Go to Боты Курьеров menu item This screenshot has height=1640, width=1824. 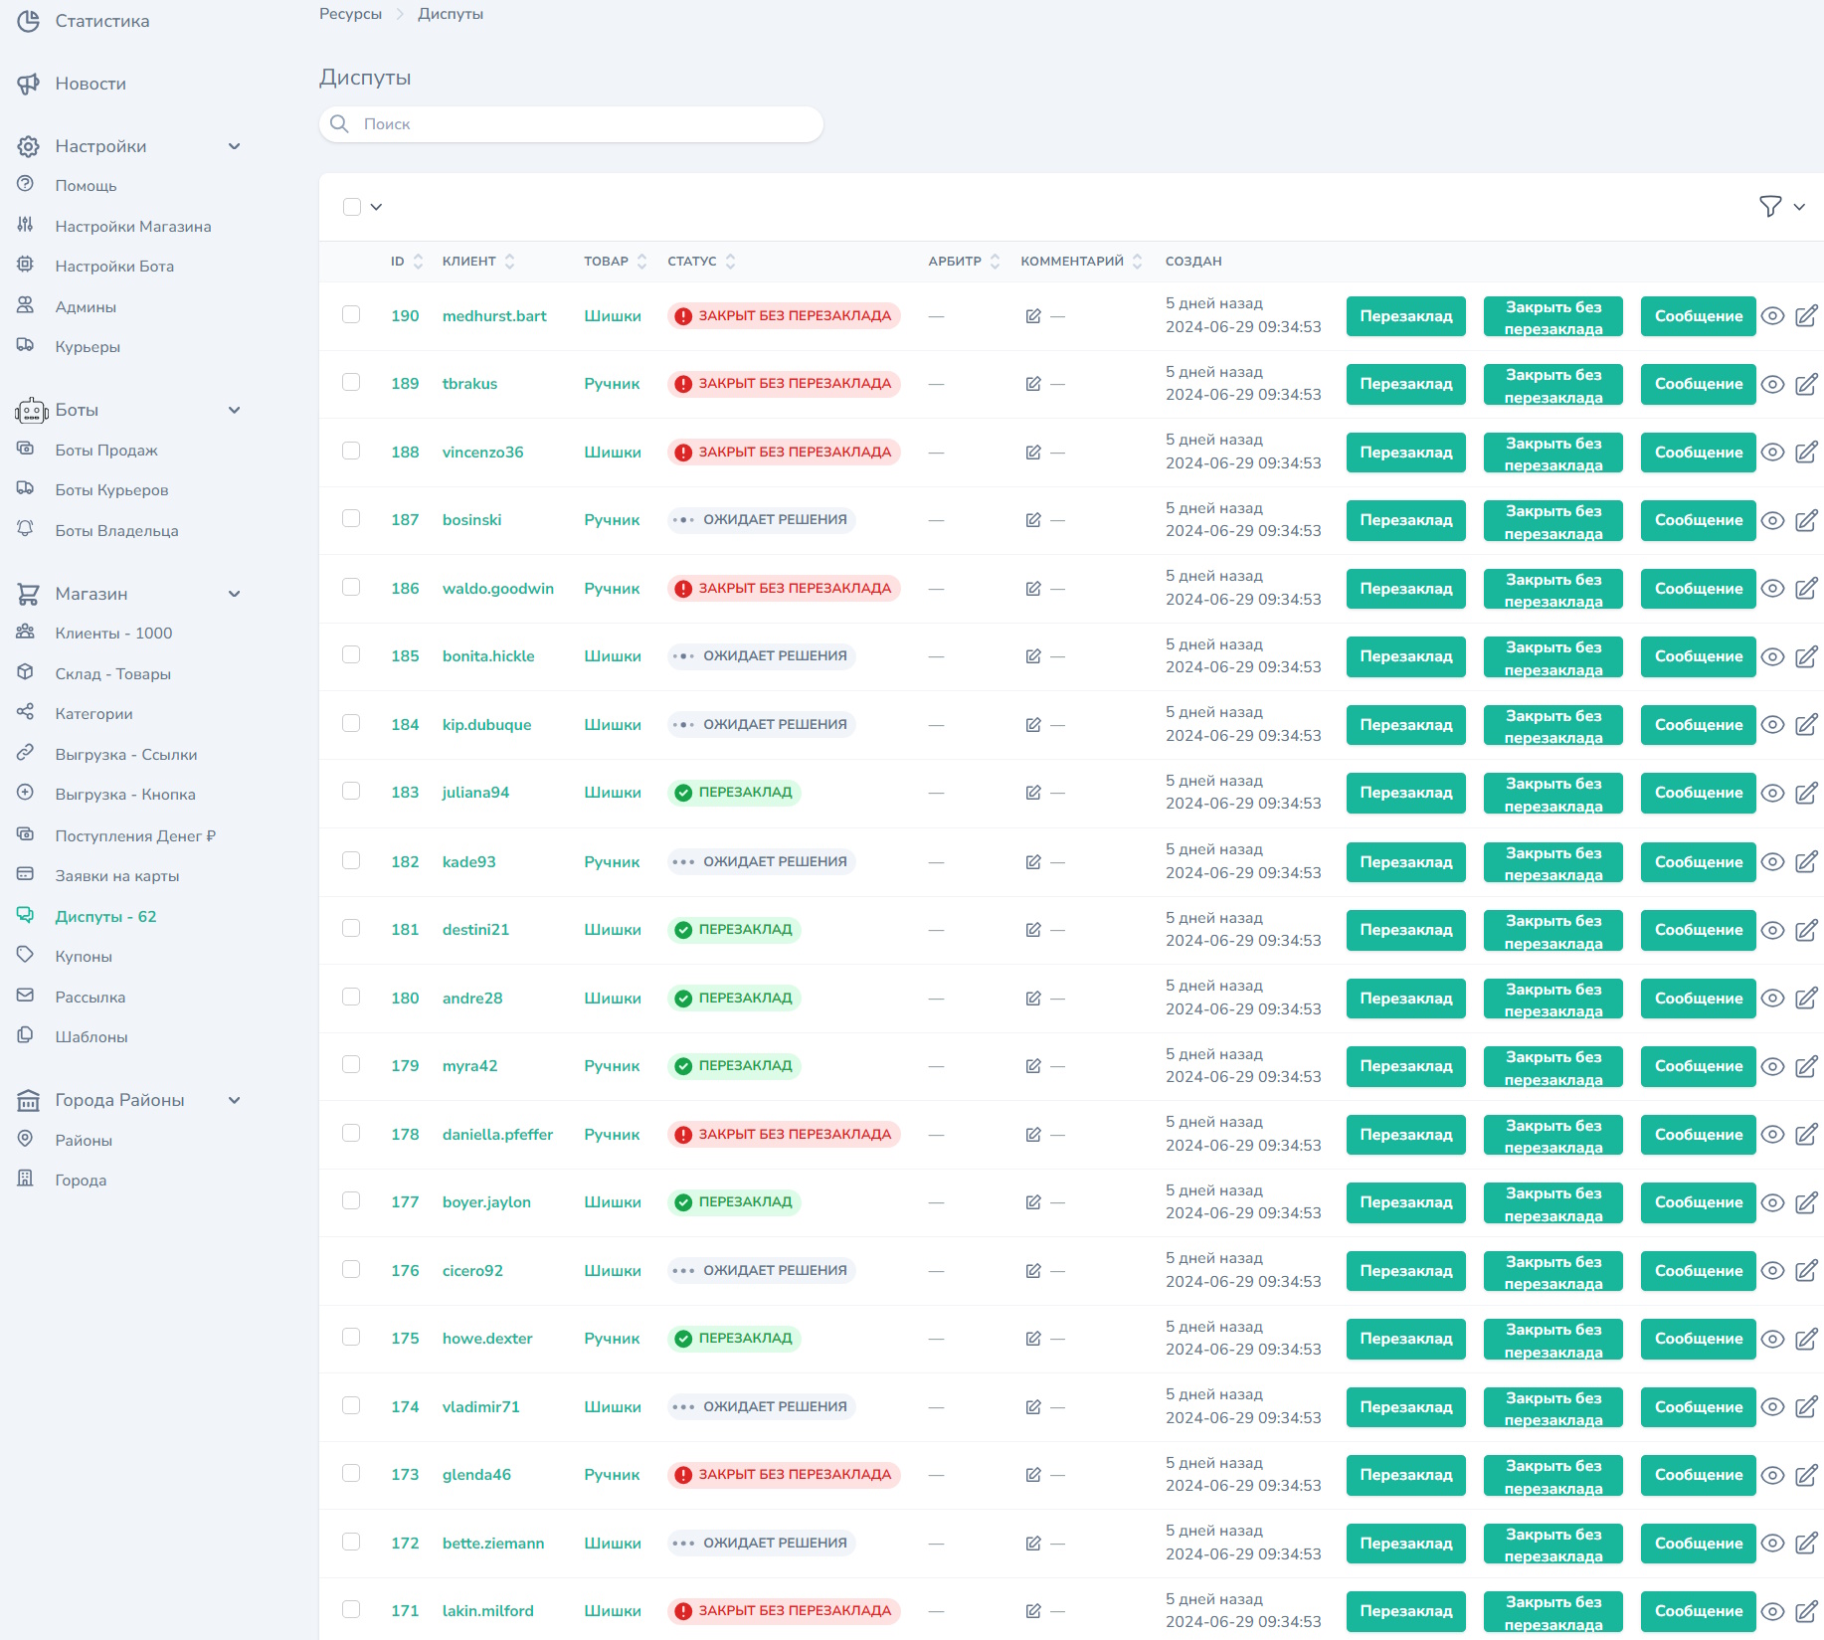pos(111,490)
